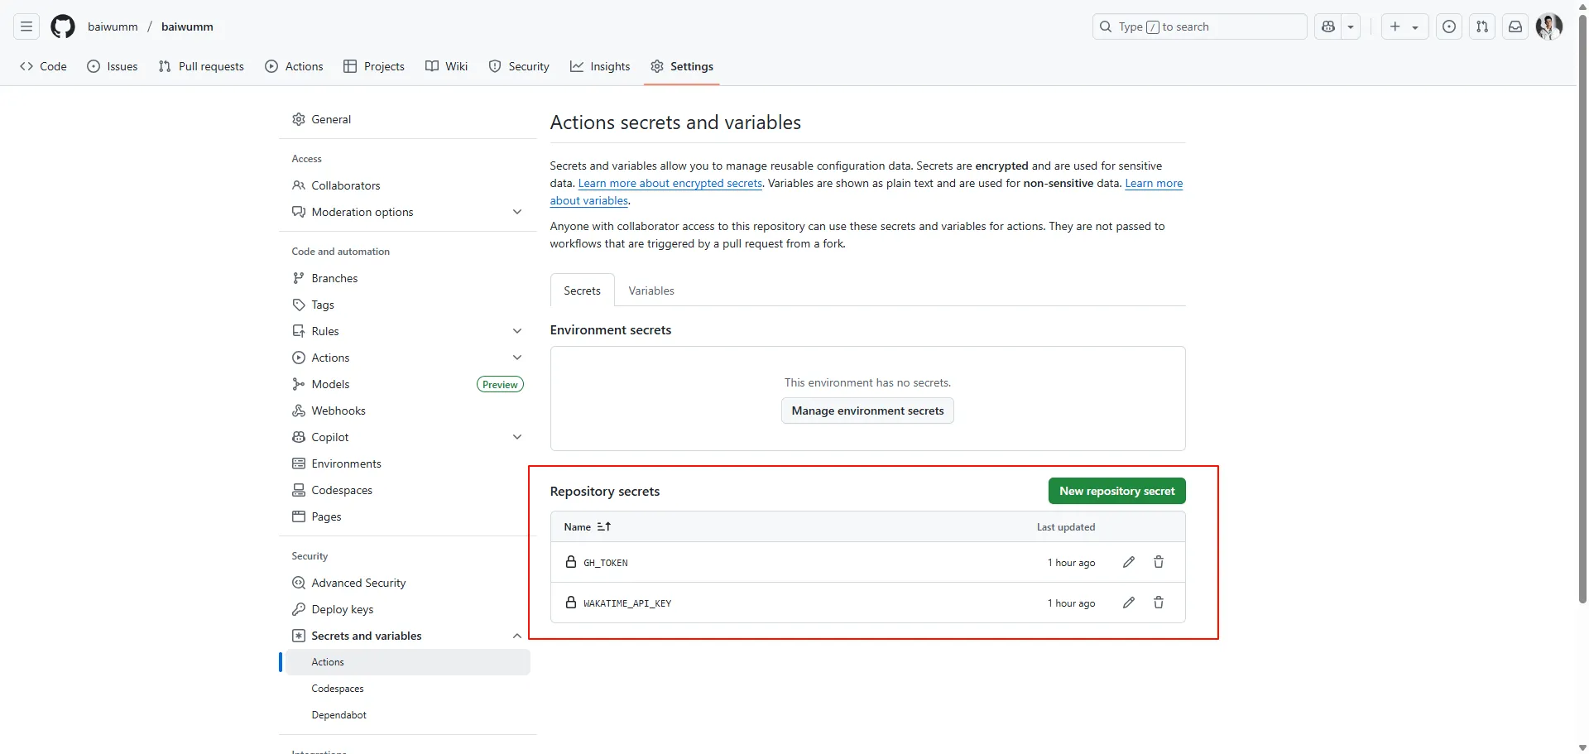Open the Insights repository tab
The height and width of the screenshot is (754, 1589).
point(600,66)
